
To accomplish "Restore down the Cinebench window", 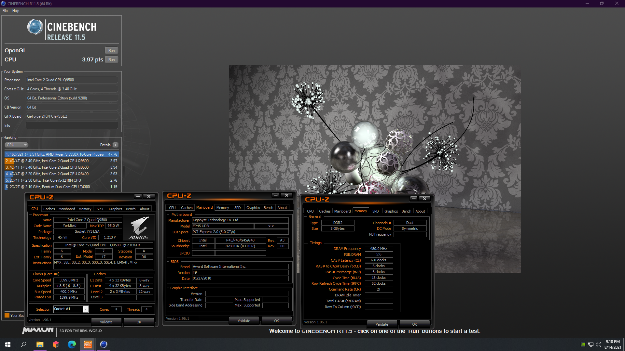I will click(602, 4).
